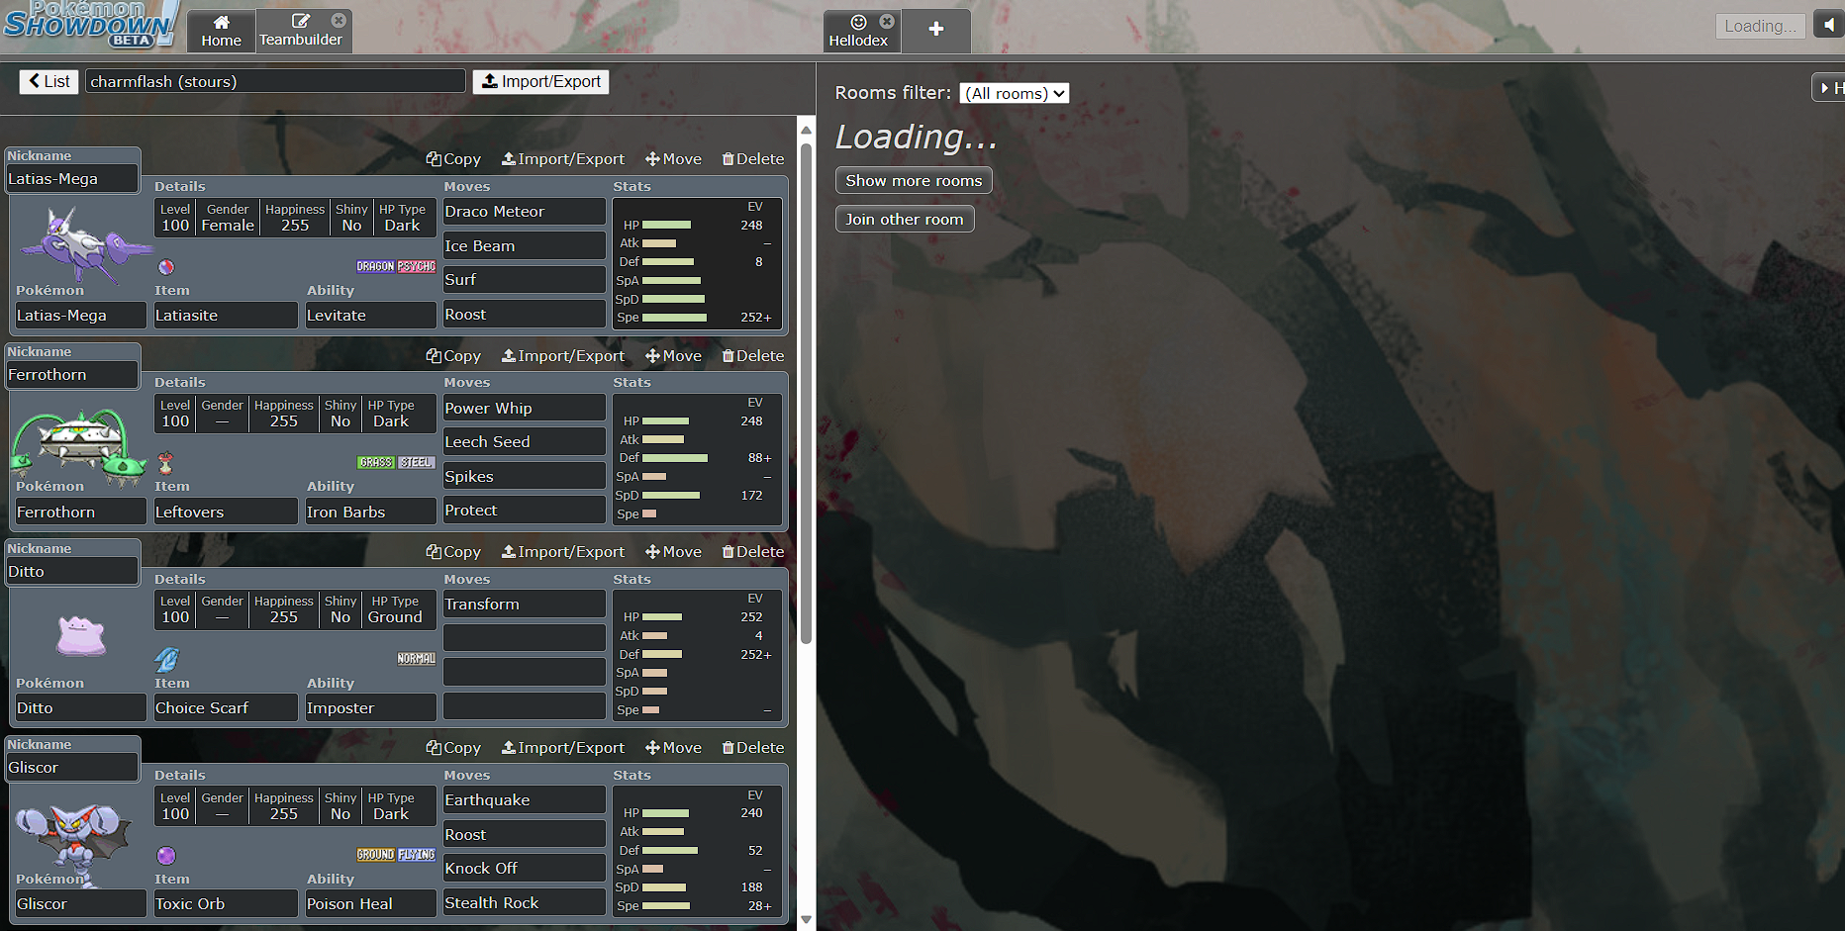
Task: Click the Gliscor sprite image
Action: [73, 843]
